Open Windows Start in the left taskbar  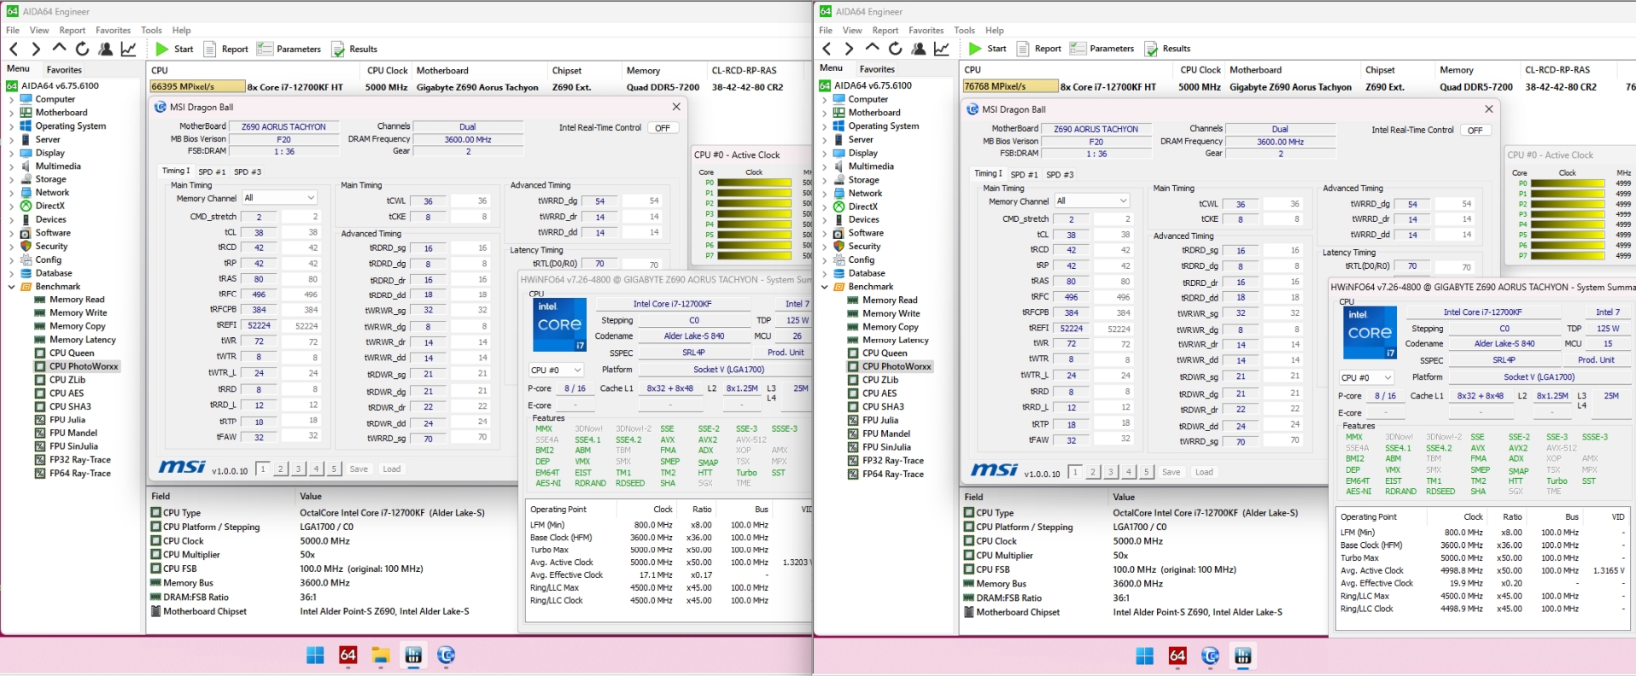pos(315,655)
